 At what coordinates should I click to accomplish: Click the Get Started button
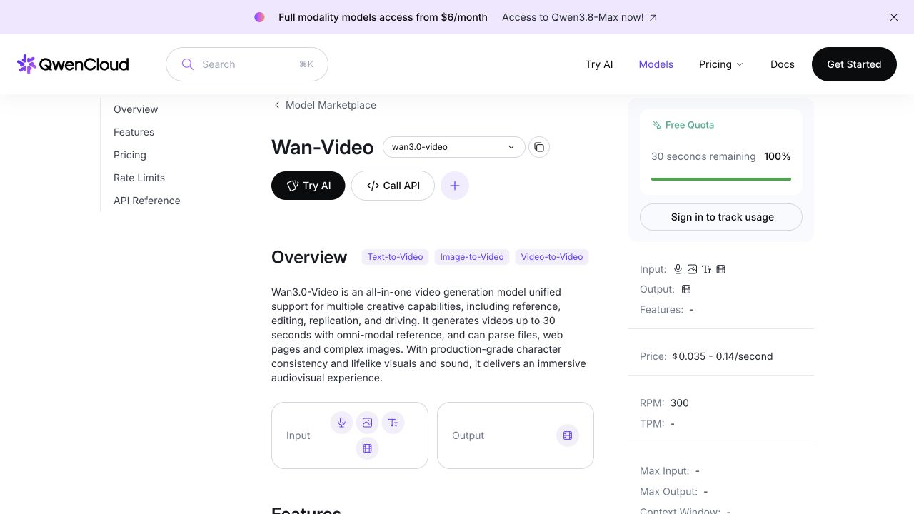(854, 64)
